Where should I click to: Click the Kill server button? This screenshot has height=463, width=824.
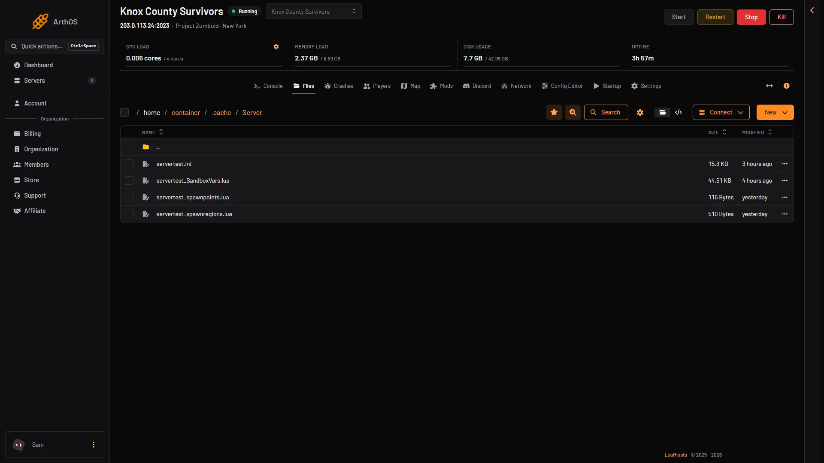point(782,17)
